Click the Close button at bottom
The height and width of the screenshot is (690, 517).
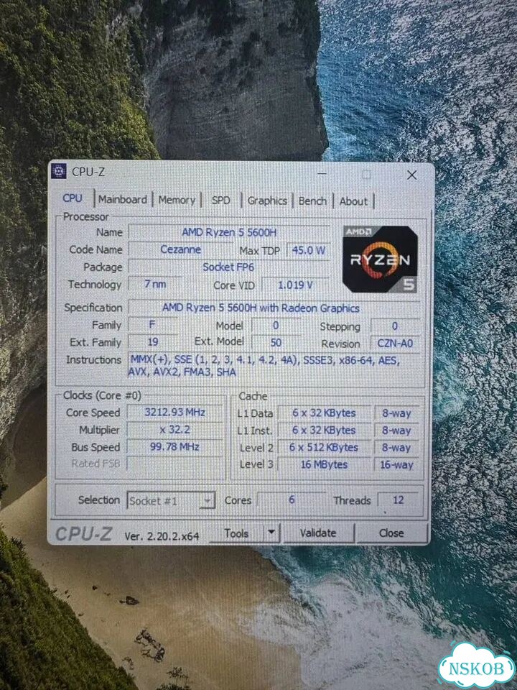pos(391,533)
